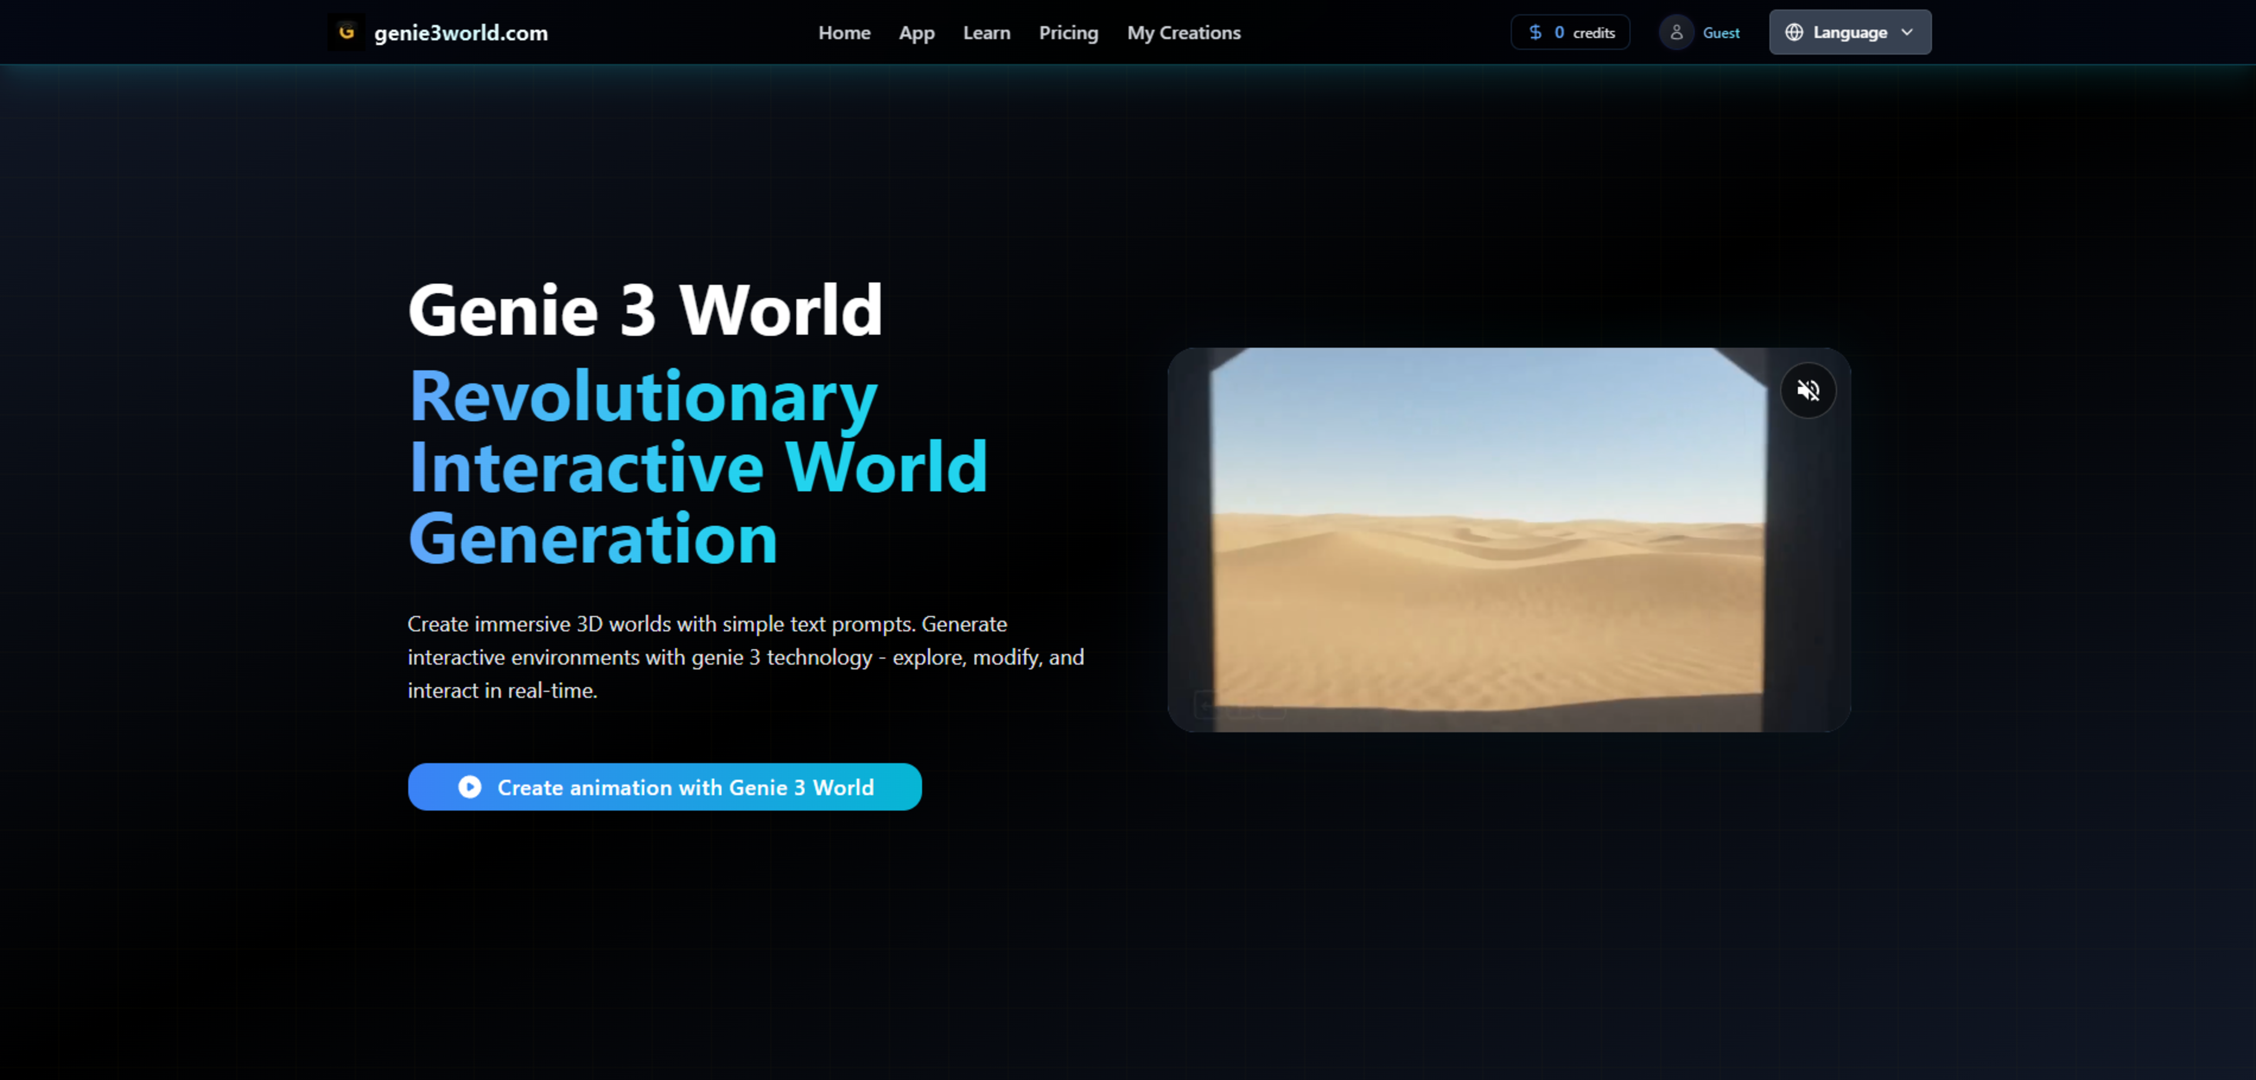
Task: Navigate to the Pricing page
Action: [x=1069, y=32]
